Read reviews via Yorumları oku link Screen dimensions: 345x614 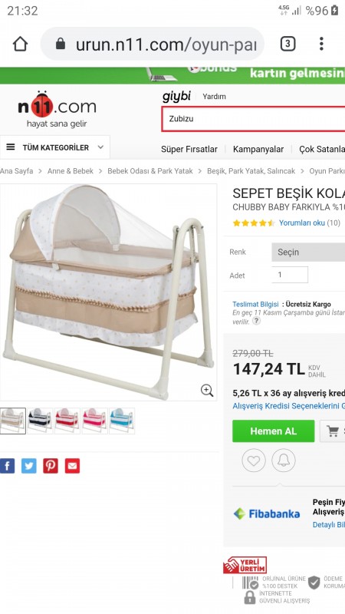(x=301, y=223)
